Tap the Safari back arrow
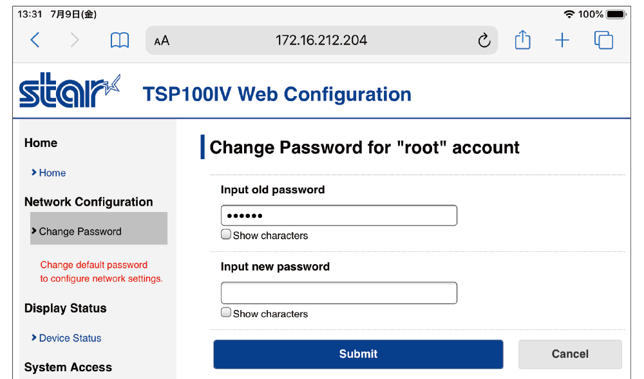Screen dimensions: 644x379 pyautogui.click(x=35, y=41)
